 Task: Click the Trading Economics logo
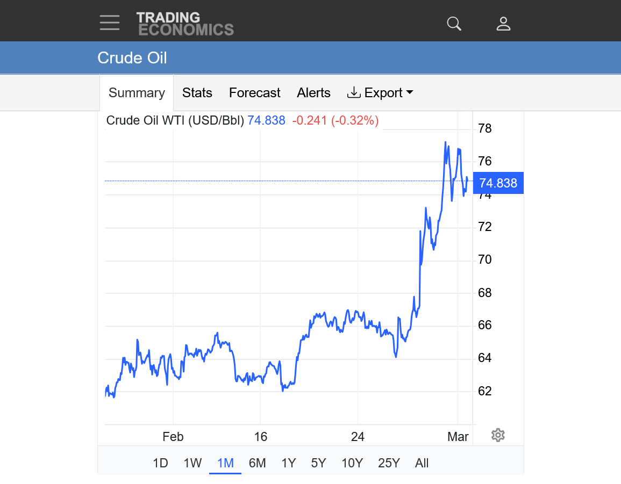coord(185,24)
